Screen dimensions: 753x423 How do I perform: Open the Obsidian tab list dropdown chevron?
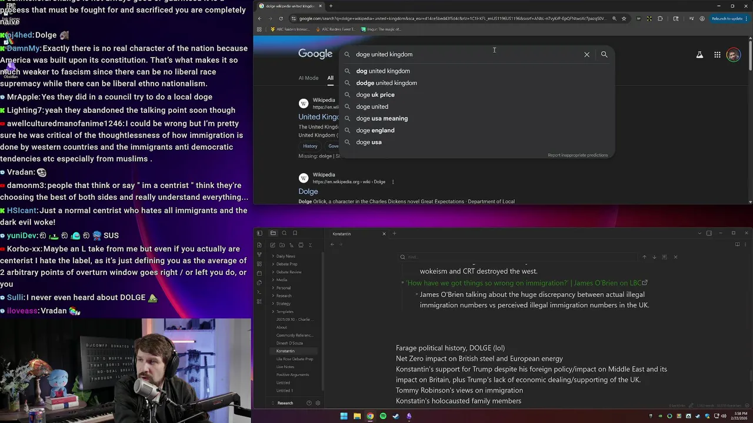pyautogui.click(x=699, y=233)
